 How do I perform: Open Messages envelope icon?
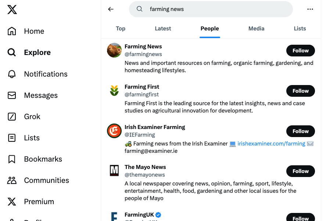12,95
